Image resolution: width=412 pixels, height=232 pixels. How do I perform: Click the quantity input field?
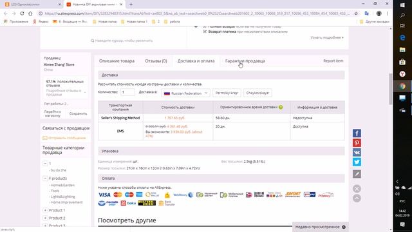(x=127, y=92)
